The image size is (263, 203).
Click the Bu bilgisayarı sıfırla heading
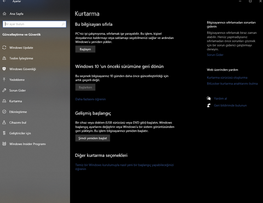(x=94, y=24)
